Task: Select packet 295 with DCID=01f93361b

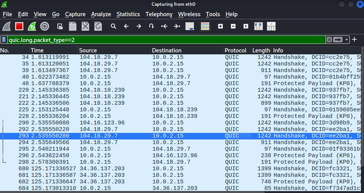Action: pyautogui.click(x=180, y=149)
